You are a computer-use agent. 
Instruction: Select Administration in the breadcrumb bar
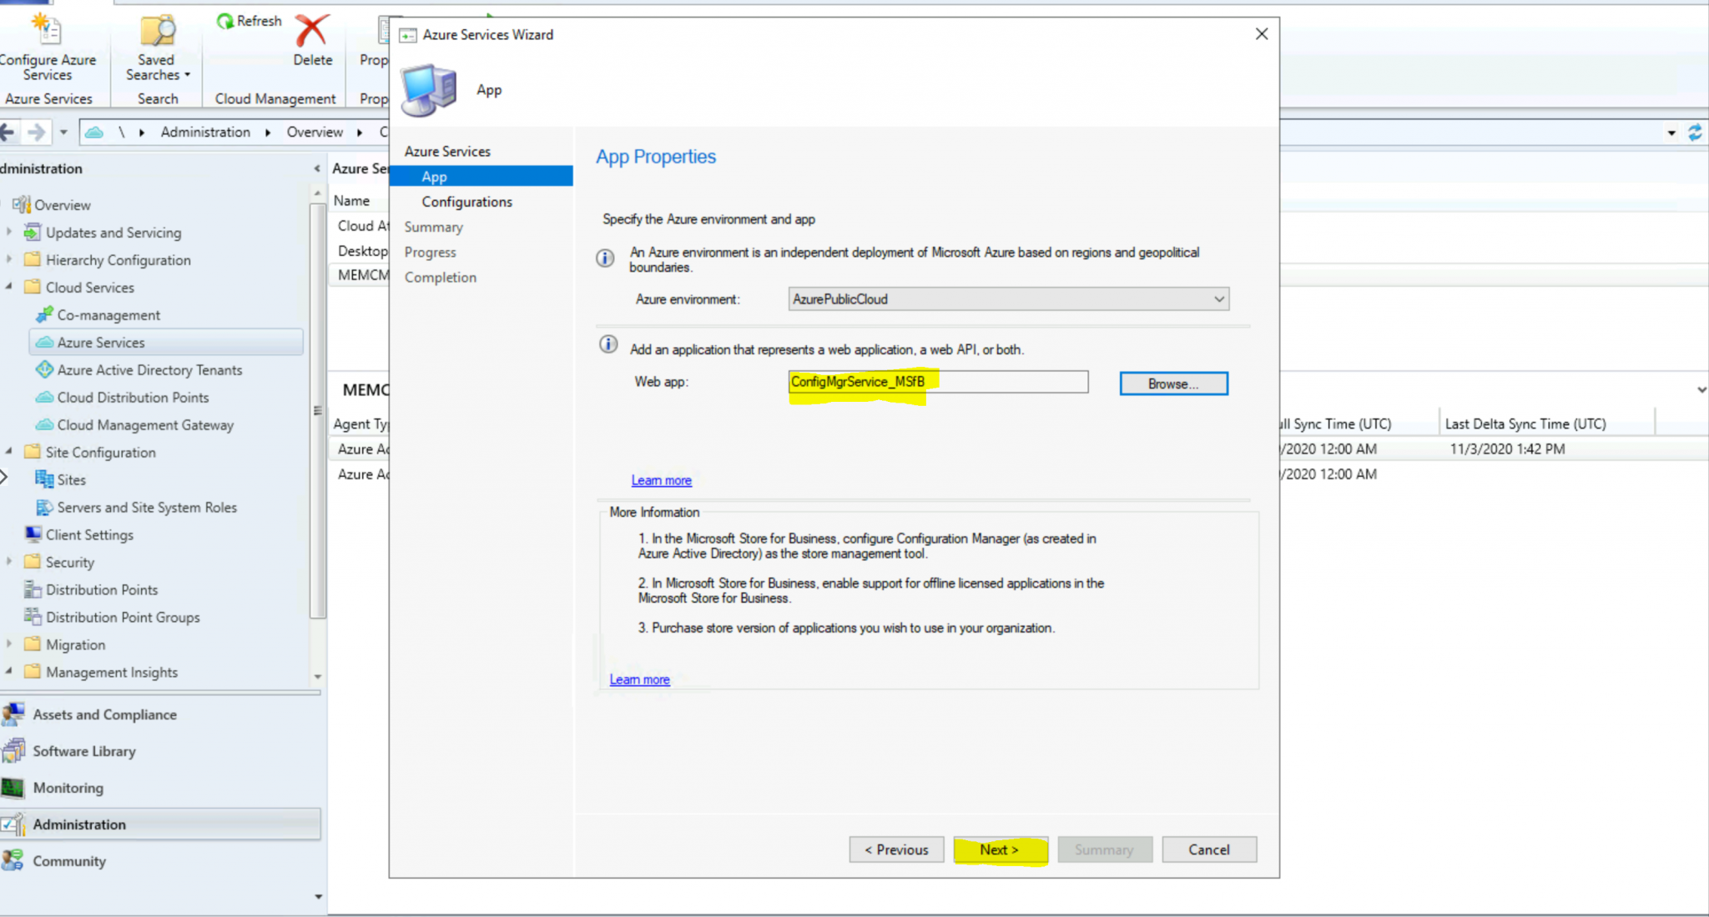click(x=204, y=132)
